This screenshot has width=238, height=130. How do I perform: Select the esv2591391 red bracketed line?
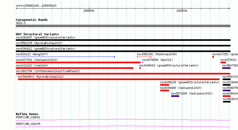(x=144, y=57)
